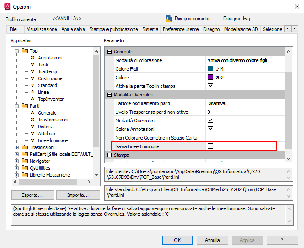Uncheck Colora Annotazioni checkbox

point(211,129)
